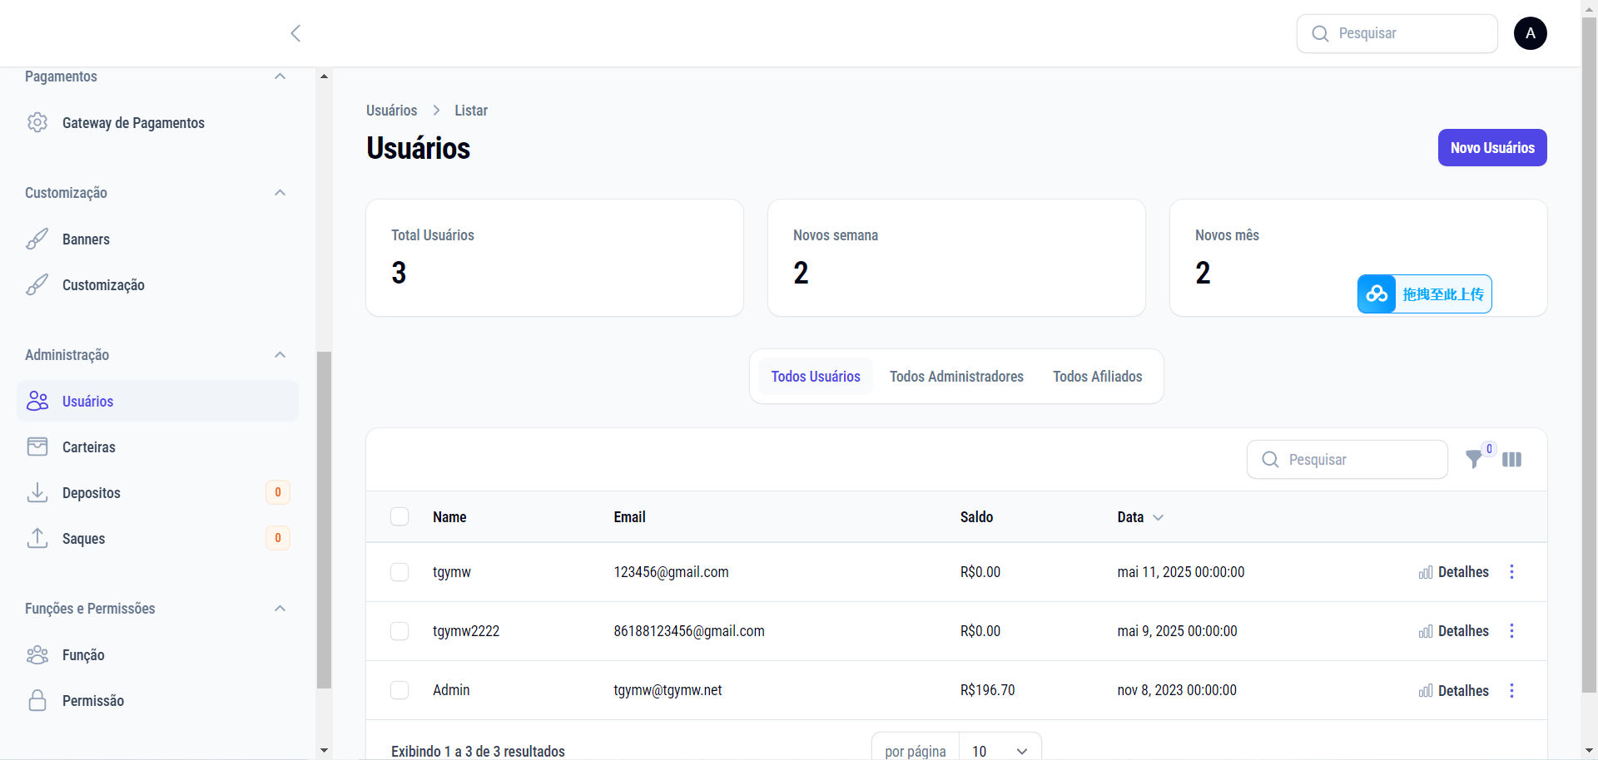Open three-dot actions menu for Admin row
This screenshot has height=760, width=1598.
1511,691
